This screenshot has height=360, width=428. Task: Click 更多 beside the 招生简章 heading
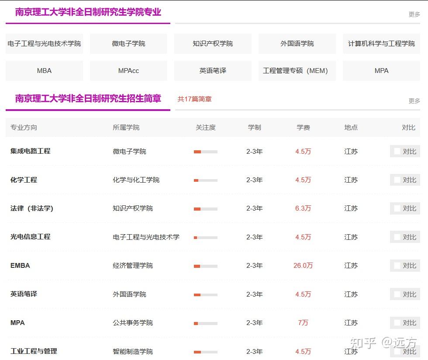click(x=414, y=101)
